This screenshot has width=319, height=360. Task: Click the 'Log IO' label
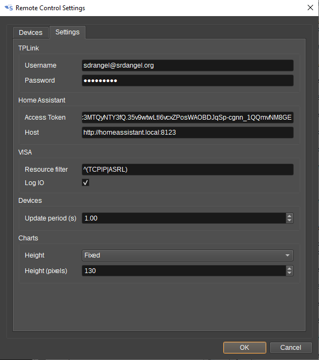(x=34, y=183)
